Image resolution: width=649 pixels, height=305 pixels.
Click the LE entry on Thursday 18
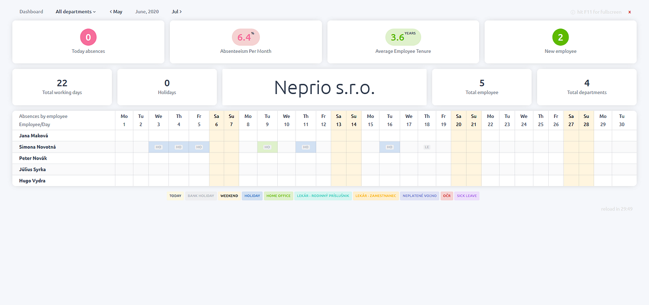tap(427, 147)
